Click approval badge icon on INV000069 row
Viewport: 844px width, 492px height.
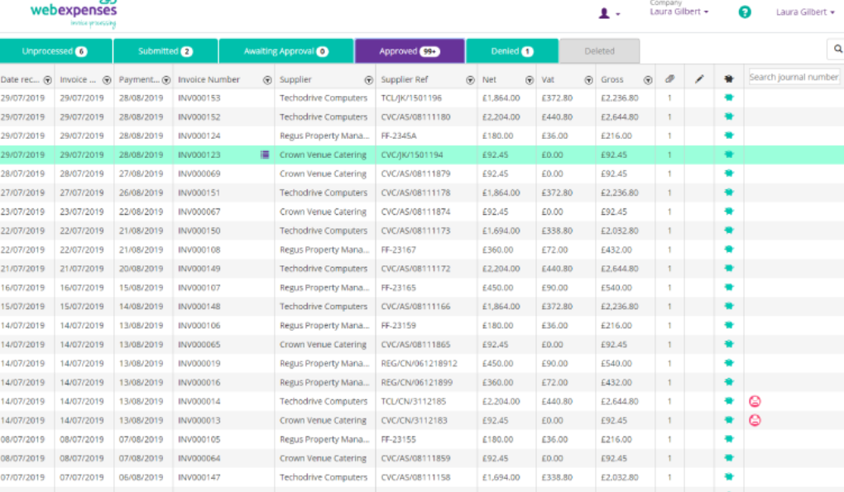[729, 174]
